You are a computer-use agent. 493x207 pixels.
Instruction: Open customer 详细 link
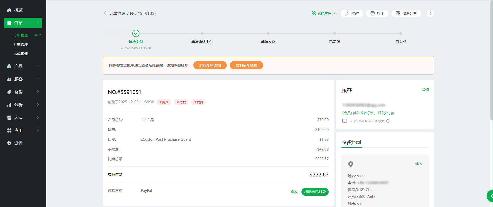[425, 90]
